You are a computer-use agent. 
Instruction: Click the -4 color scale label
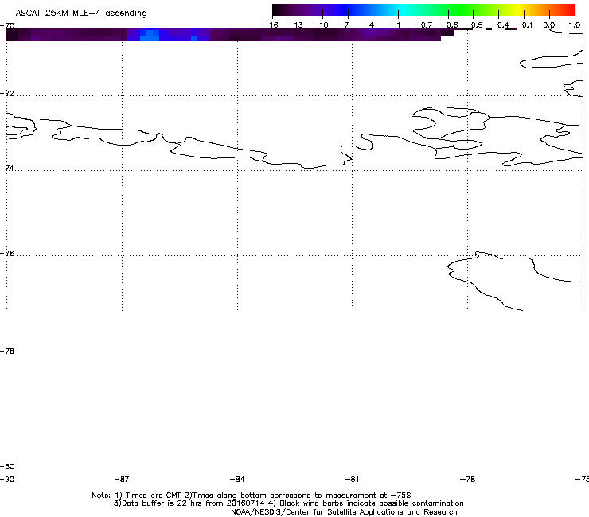coord(369,25)
